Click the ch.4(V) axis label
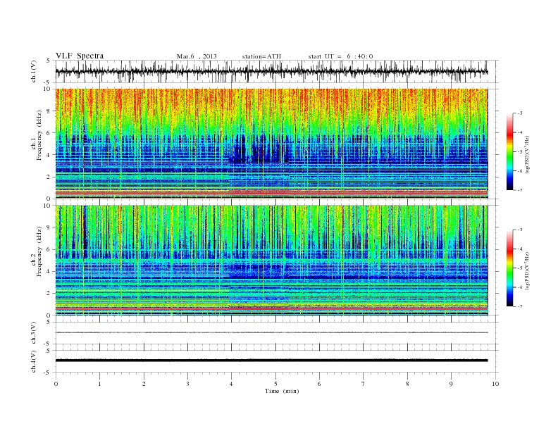558x431 pixels. [34, 361]
